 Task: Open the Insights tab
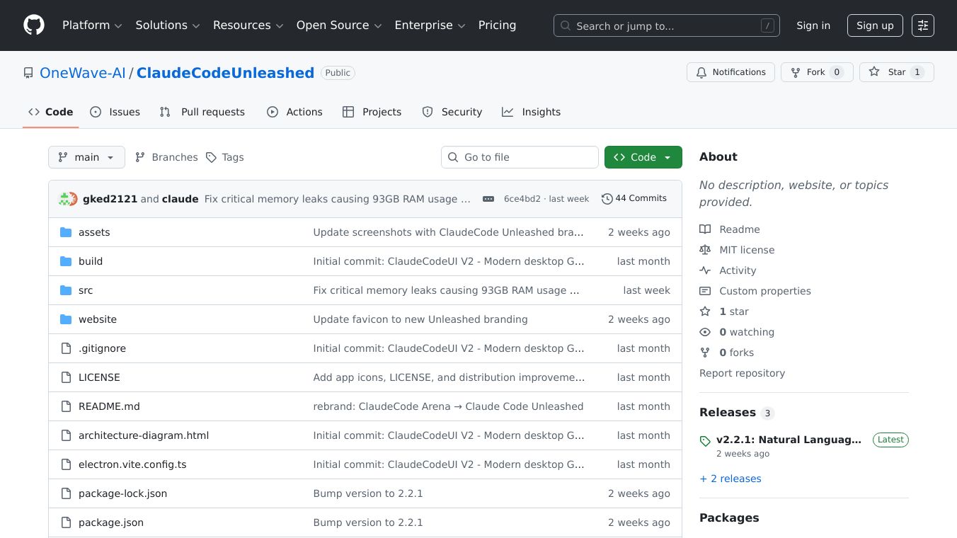(532, 112)
